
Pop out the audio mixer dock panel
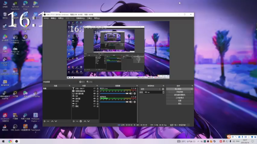[x=137, y=86]
